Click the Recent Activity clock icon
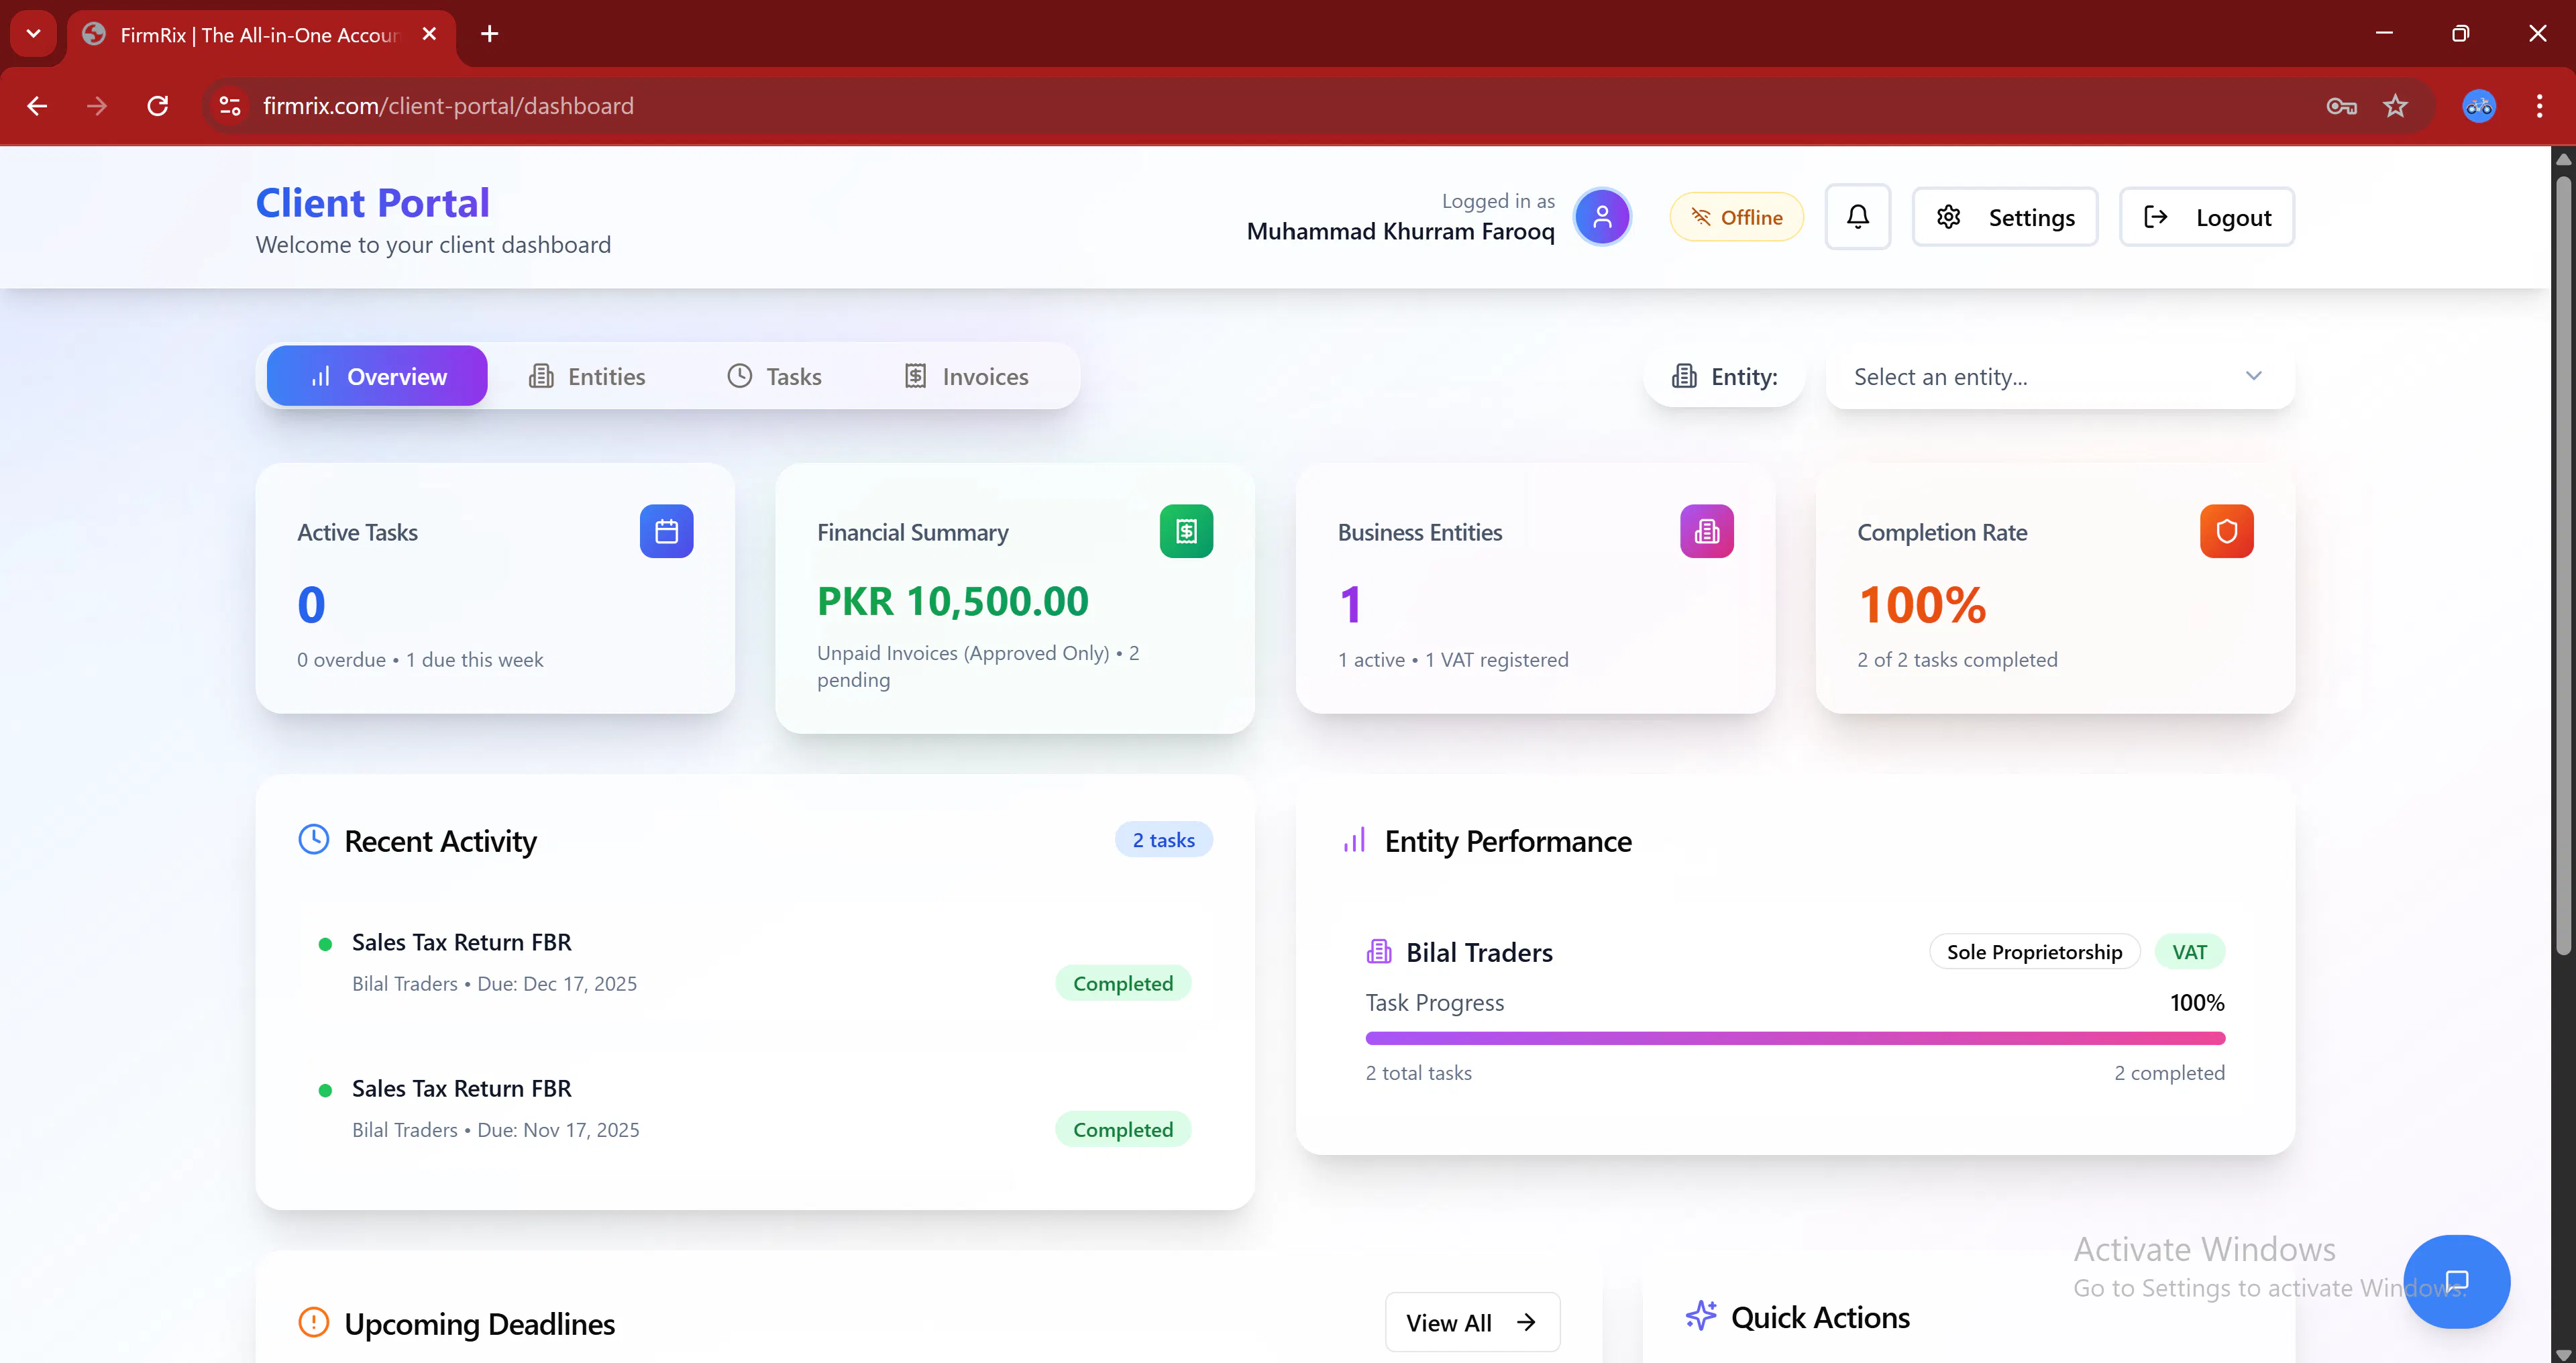Image resolution: width=2576 pixels, height=1363 pixels. pos(314,840)
